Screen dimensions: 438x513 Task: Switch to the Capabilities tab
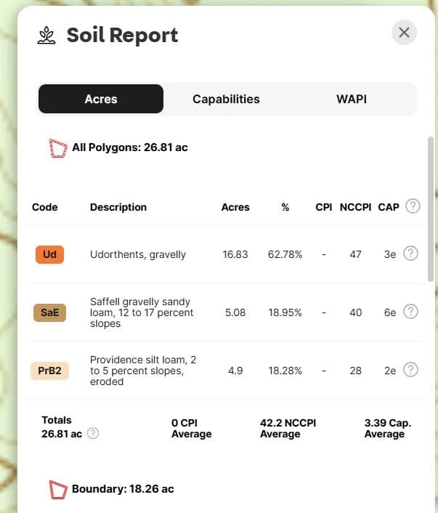pyautogui.click(x=226, y=99)
